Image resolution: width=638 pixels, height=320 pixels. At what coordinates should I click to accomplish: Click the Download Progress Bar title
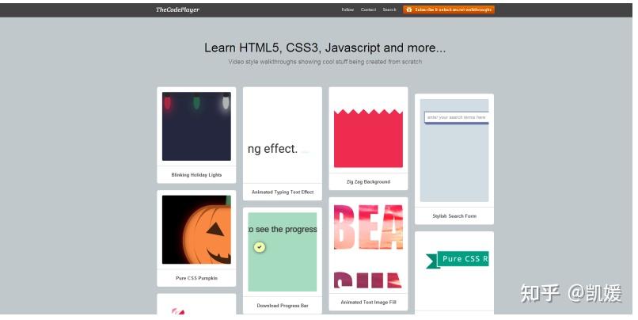click(283, 306)
